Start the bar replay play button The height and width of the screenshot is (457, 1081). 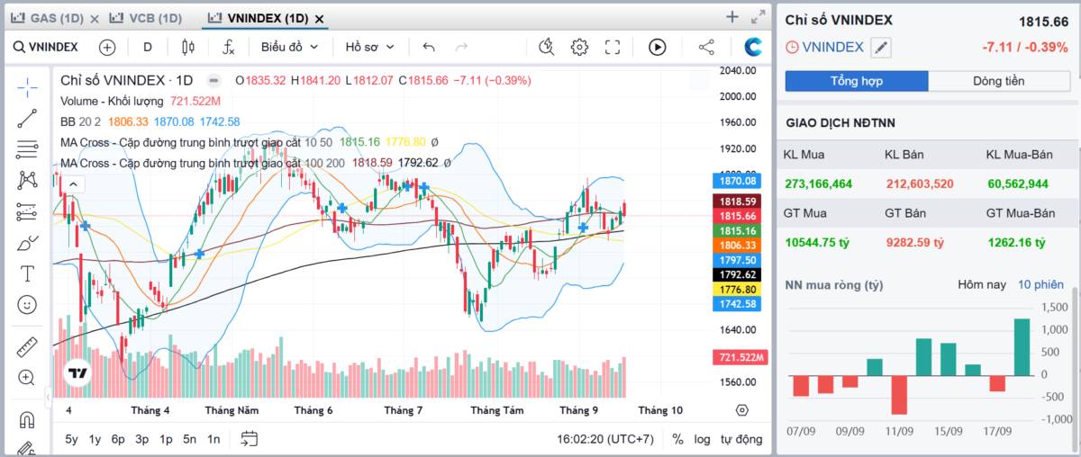click(x=657, y=47)
